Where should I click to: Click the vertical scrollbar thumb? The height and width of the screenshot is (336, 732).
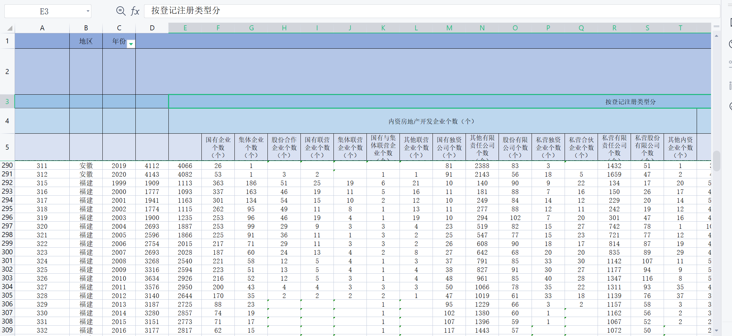[x=716, y=161]
